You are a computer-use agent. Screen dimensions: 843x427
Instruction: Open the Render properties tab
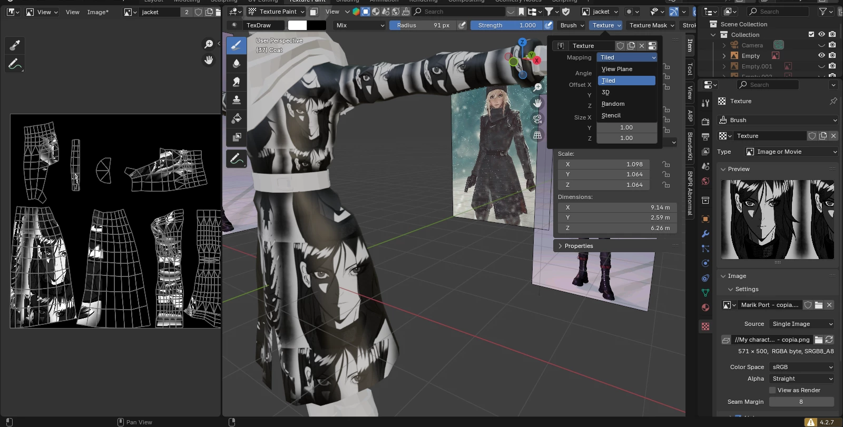[705, 122]
